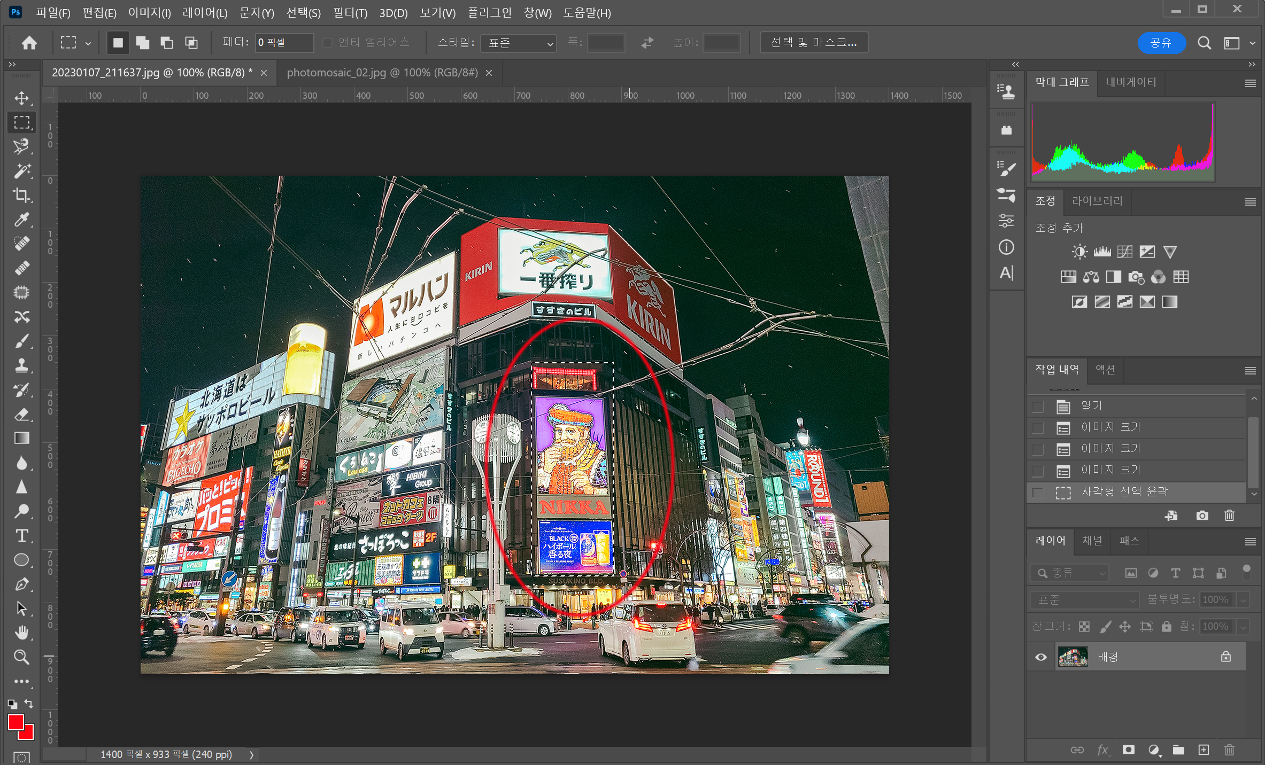Click the blue 공유 share button
The width and height of the screenshot is (1265, 765).
pos(1161,43)
